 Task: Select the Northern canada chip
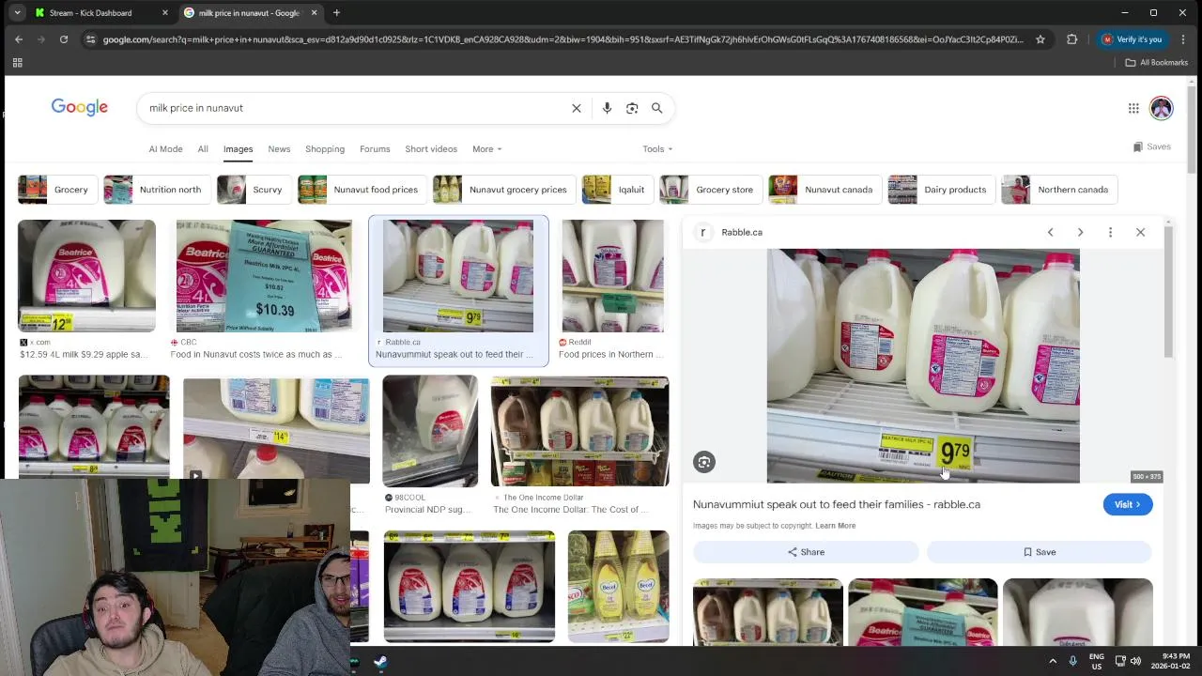(x=1057, y=190)
